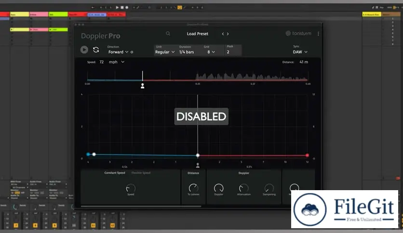Click the DAW transport record button
The height and width of the screenshot is (233, 403).
click(127, 7)
